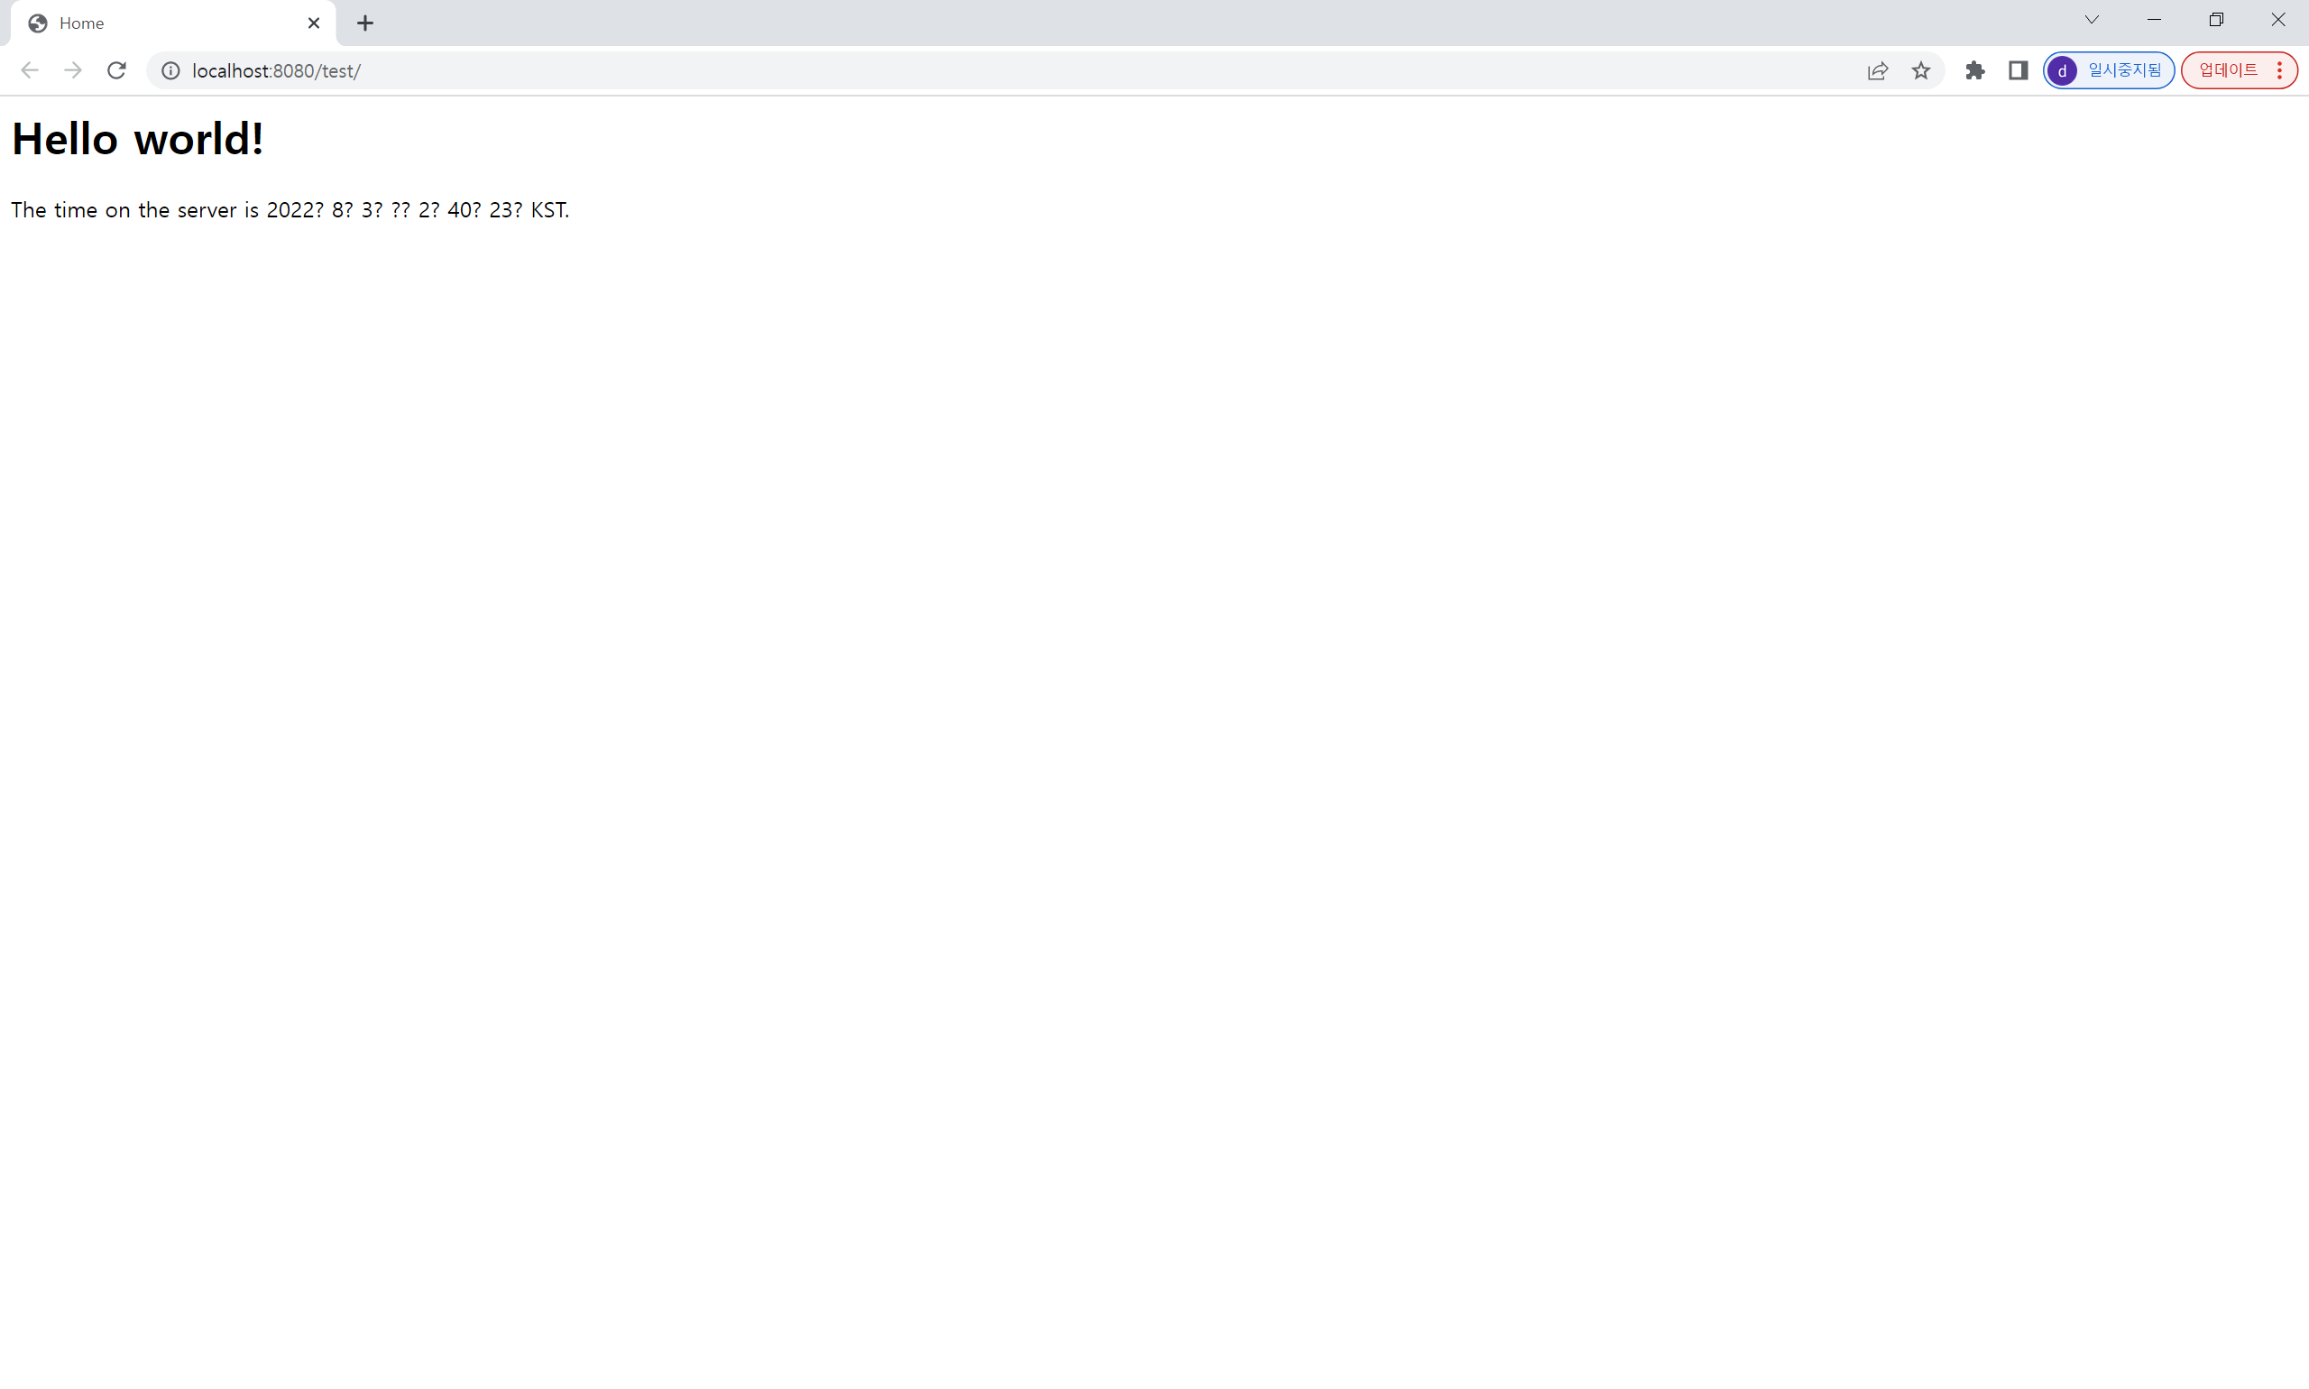Viewport: 2309px width, 1389px height.
Task: Restore down the browser window
Action: (2215, 20)
